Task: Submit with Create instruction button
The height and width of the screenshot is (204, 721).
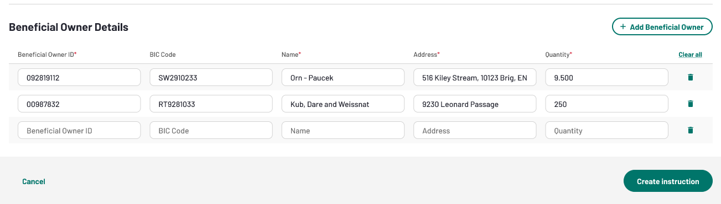Action: click(x=668, y=181)
